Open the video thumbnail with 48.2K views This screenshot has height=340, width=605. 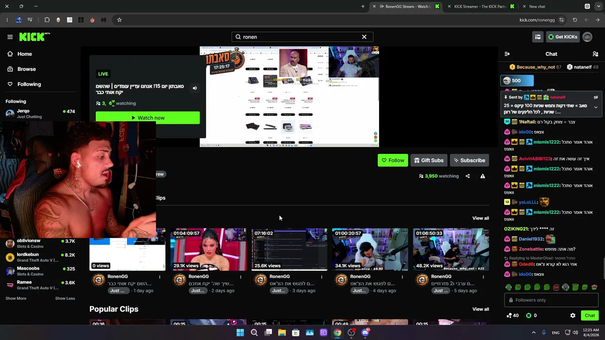click(x=451, y=249)
